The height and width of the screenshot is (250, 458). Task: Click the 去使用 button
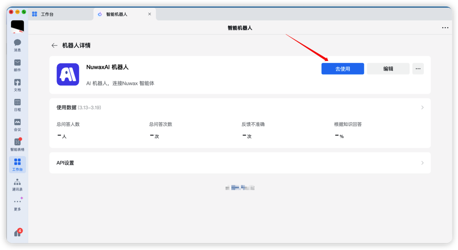[x=342, y=69]
